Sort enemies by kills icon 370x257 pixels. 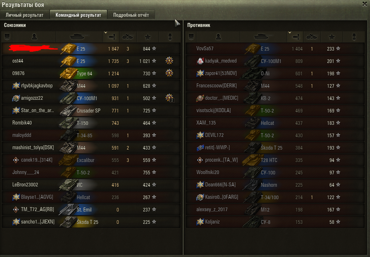point(312,37)
